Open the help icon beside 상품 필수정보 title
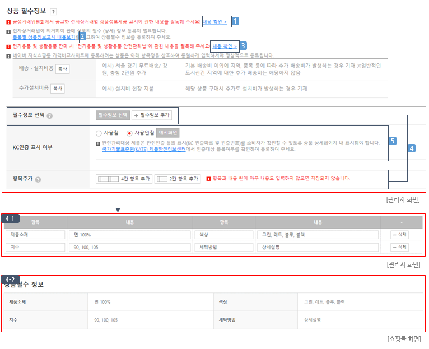 pos(53,12)
